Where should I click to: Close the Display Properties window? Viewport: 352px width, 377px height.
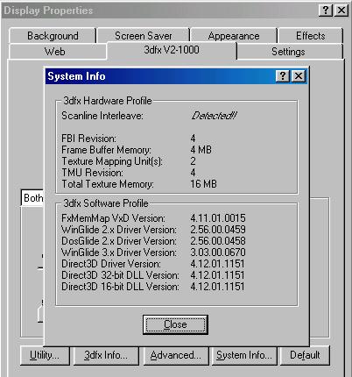pos(341,11)
